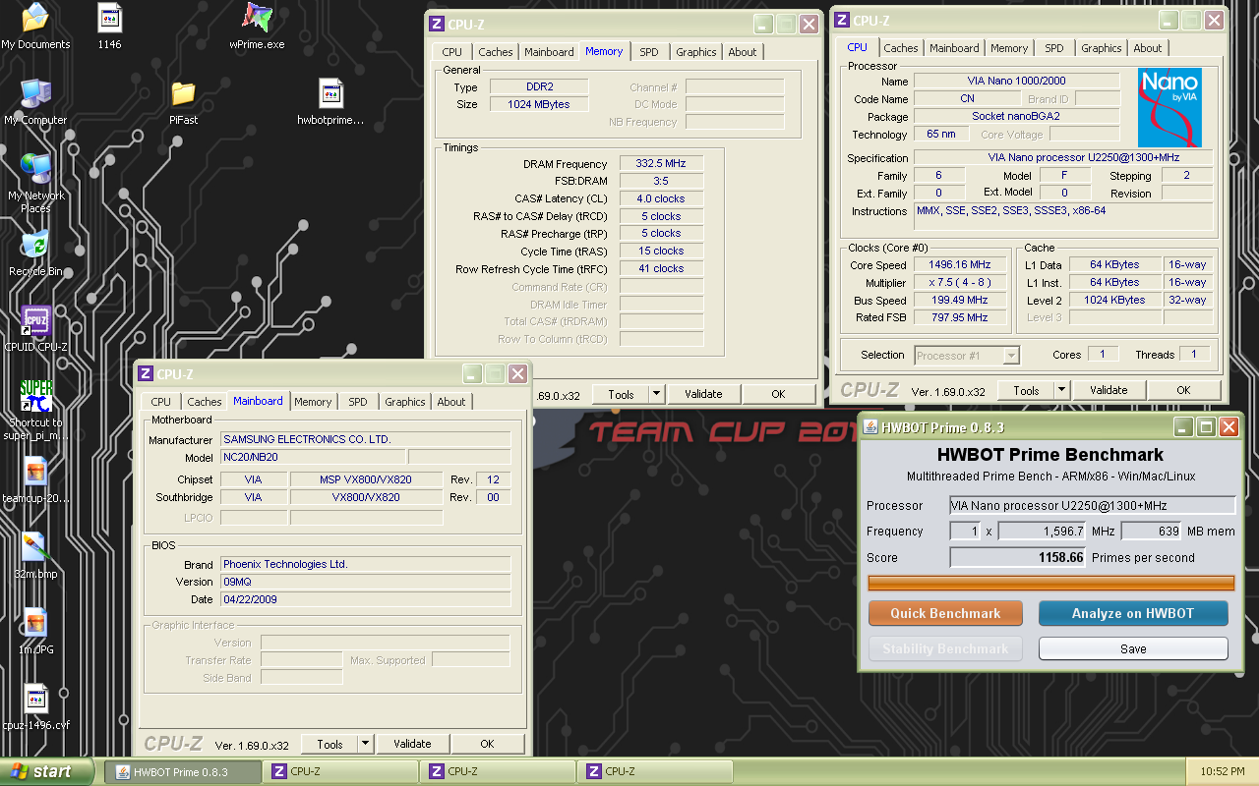Select About tab in CPU window
Screen dimensions: 1259x786
(x=1148, y=48)
